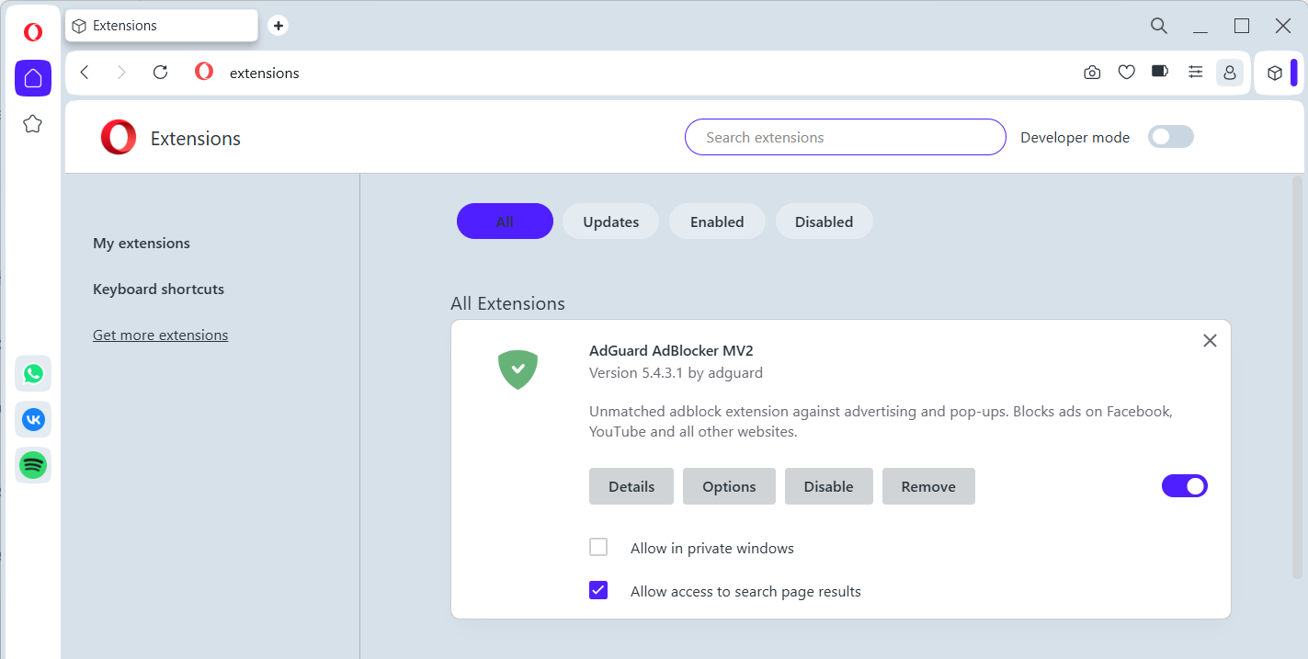Open Bookmarks star icon in sidebar
Screen dimensions: 1308x659
(x=33, y=123)
